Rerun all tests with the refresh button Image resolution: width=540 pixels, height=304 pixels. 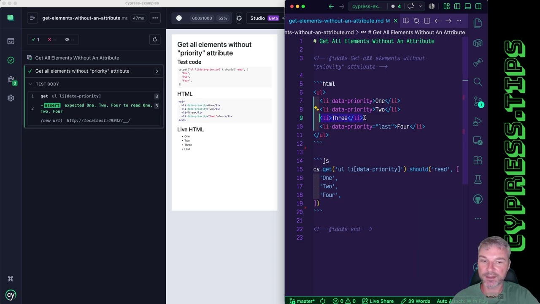point(155,39)
